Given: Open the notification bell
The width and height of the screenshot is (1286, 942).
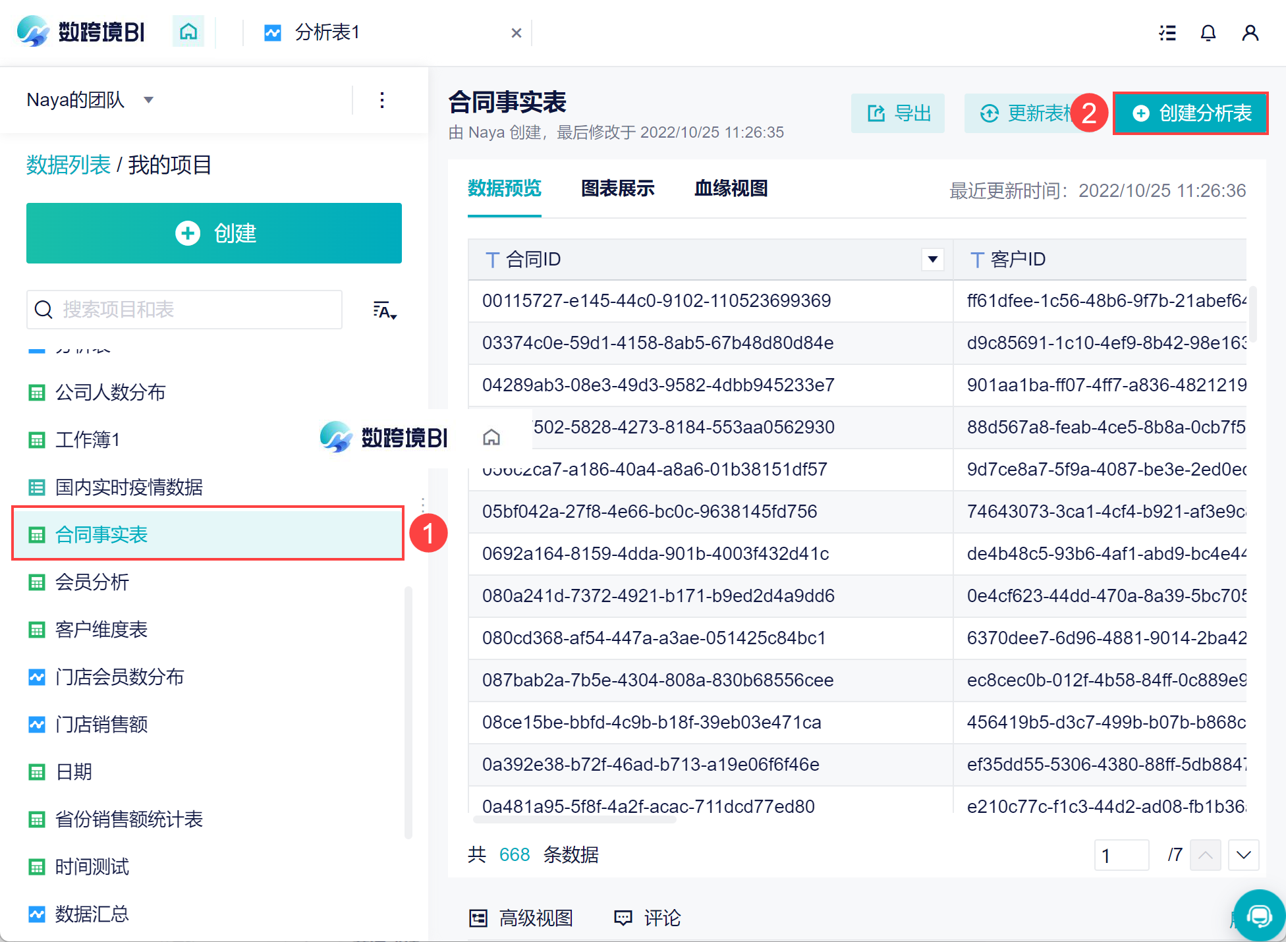Looking at the screenshot, I should 1208,33.
